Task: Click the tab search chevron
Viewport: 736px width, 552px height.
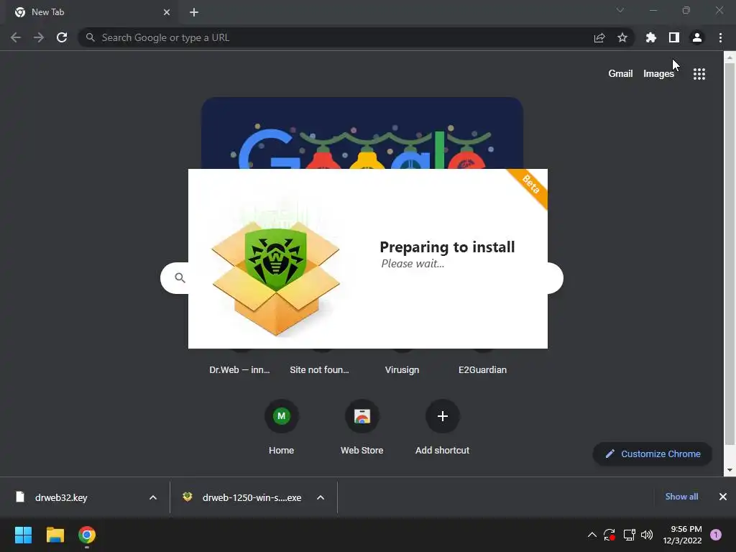Action: click(x=620, y=10)
